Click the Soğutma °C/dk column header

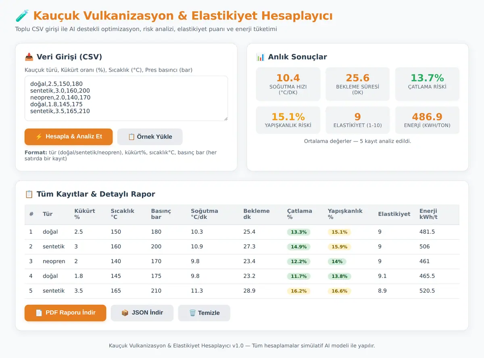click(204, 214)
